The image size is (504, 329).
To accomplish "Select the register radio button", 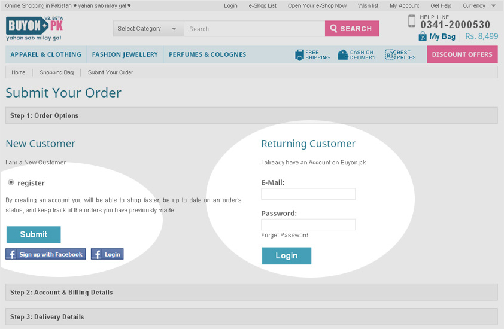I will 11,182.
